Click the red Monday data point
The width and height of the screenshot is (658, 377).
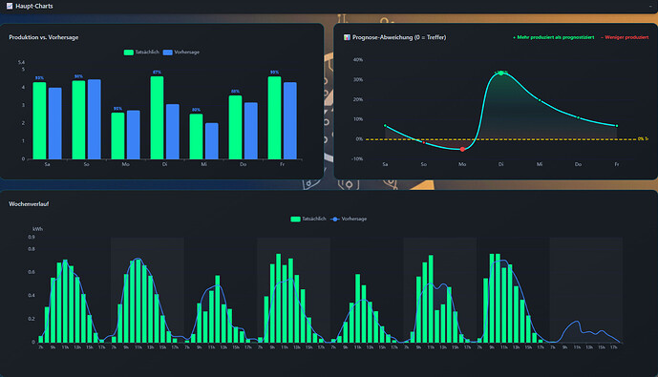point(462,149)
